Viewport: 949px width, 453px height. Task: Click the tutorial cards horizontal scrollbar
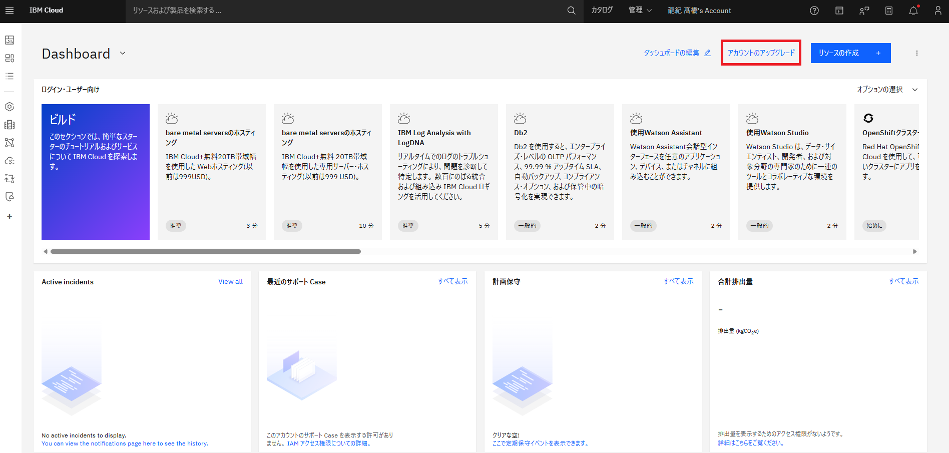(x=206, y=252)
